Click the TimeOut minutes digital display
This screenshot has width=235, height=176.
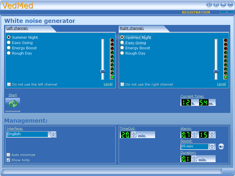126,135
